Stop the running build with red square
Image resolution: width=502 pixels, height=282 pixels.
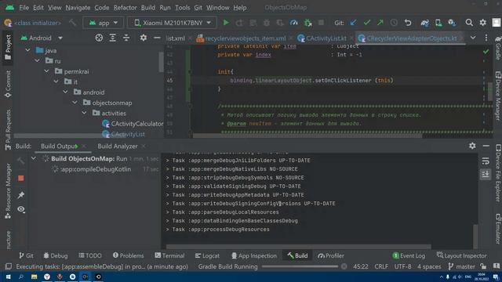point(21,178)
